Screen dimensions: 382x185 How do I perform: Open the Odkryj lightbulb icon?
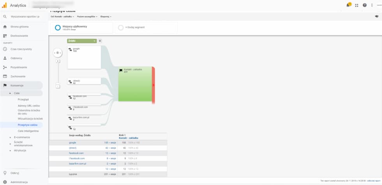[5, 173]
